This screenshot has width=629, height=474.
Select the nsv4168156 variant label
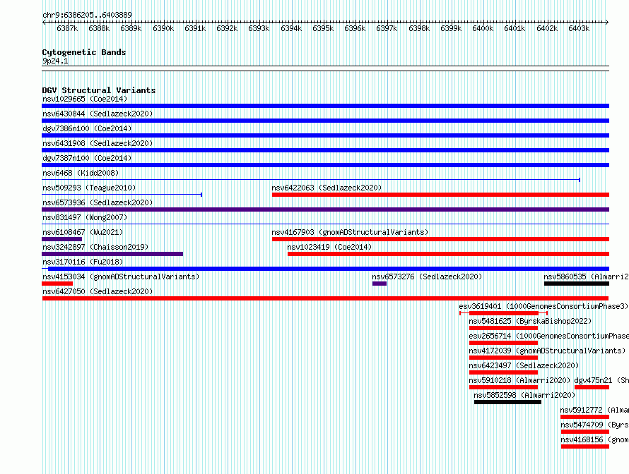[594, 439]
